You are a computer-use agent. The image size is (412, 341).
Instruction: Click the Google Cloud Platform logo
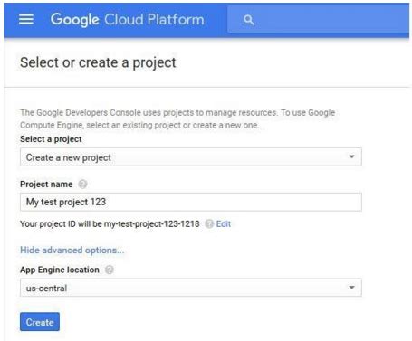pos(127,19)
